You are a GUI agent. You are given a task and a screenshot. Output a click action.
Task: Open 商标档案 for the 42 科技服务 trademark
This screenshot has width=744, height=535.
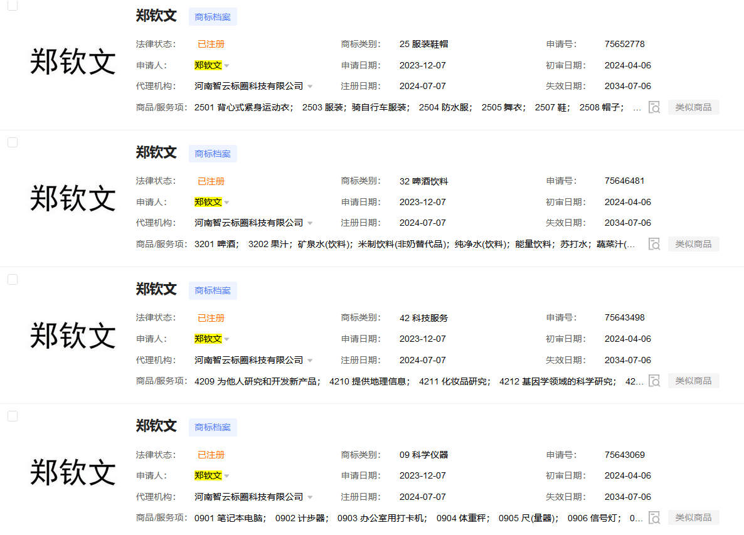[213, 290]
